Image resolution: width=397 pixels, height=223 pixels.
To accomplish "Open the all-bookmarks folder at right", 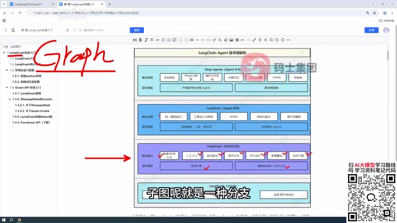I will (386, 20).
